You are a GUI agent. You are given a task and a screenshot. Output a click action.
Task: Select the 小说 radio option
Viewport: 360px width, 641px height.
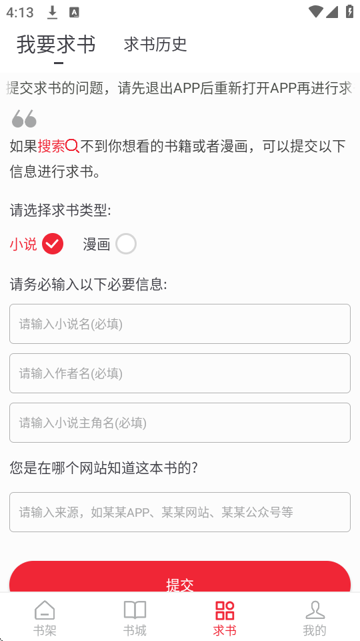(x=53, y=244)
